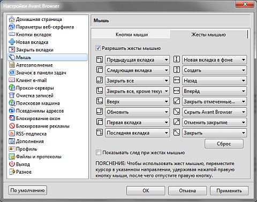The height and width of the screenshot is (202, 257).
Task: Click the Дополнения icon
Action: 12,141
